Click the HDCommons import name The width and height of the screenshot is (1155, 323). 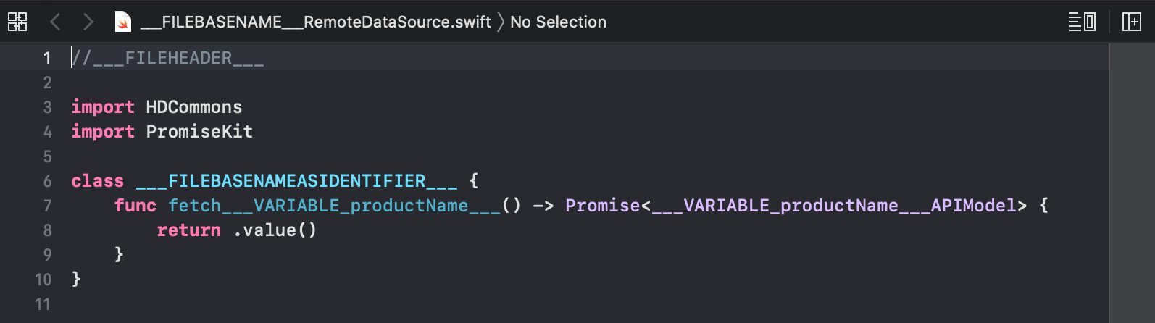point(194,107)
